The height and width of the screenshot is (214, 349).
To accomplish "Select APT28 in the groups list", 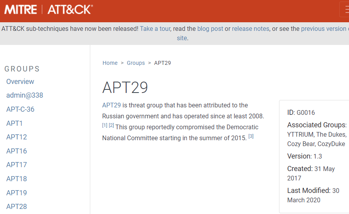I will [x=16, y=207].
